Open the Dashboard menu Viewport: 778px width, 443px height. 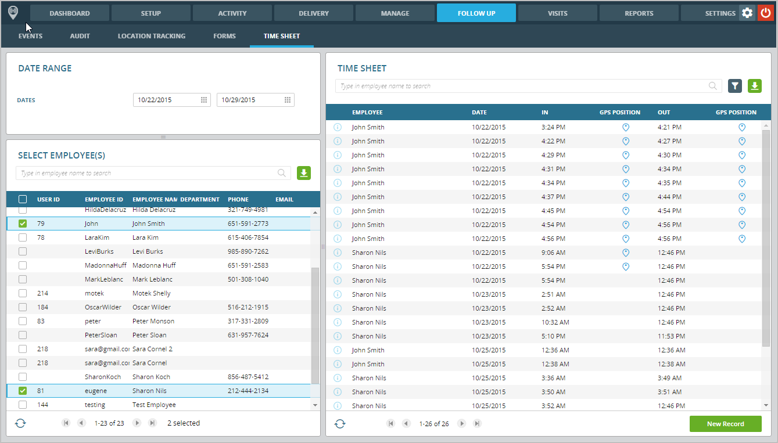click(x=70, y=13)
